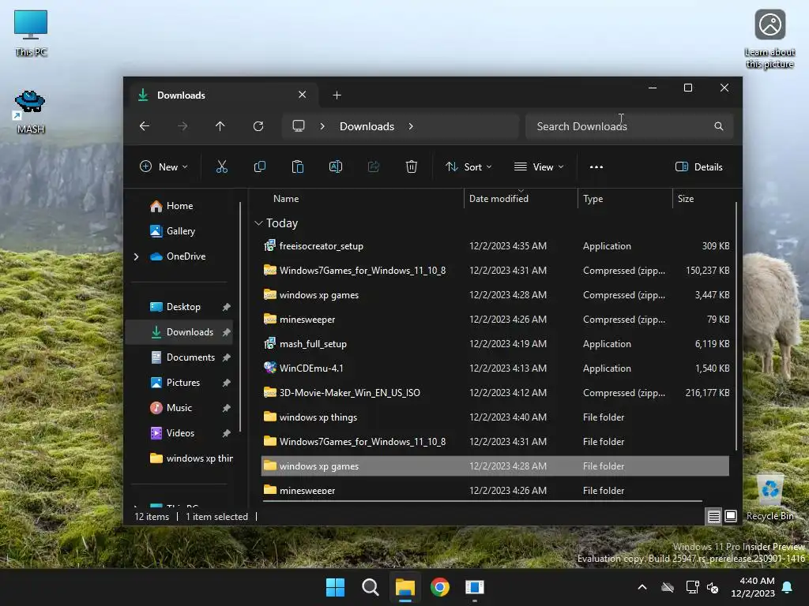Click the horizontal scrollbar in file list
The height and width of the screenshot is (606, 809).
pos(482,500)
